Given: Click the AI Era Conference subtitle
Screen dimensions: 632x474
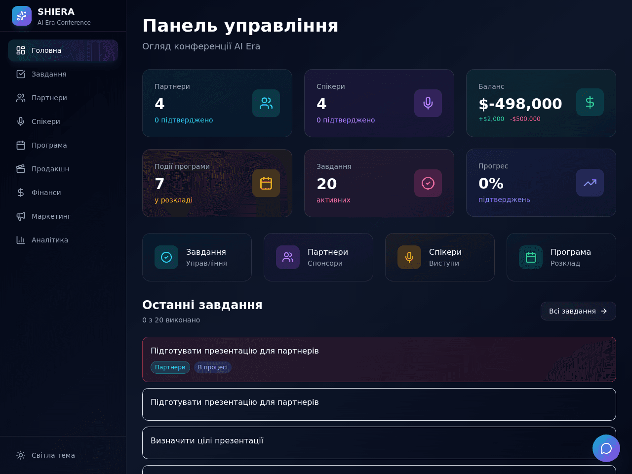Looking at the screenshot, I should pyautogui.click(x=64, y=23).
